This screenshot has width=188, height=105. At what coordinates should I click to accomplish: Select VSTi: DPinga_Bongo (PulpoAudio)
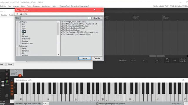73,22
